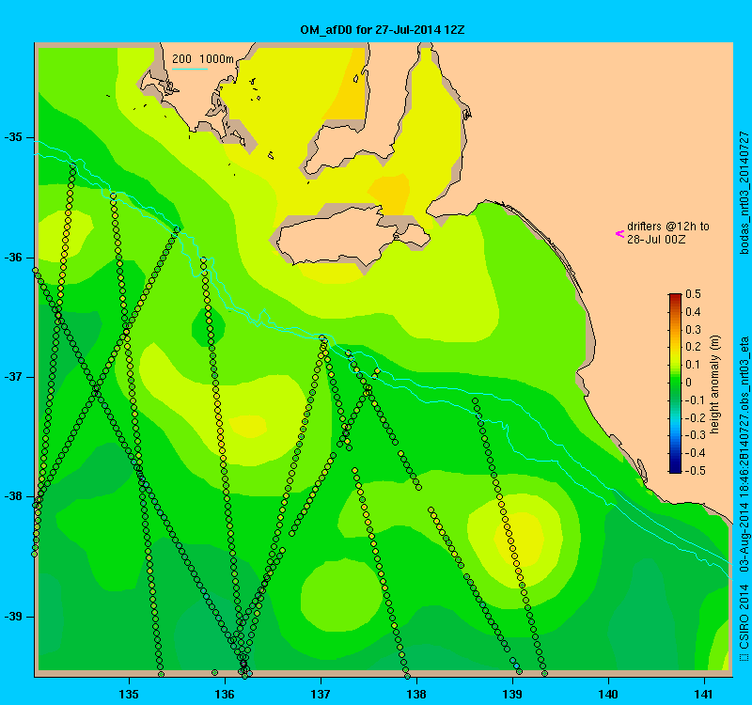This screenshot has height=705, width=752.
Task: Click the "drifters @12h to" label
Action: tap(668, 227)
